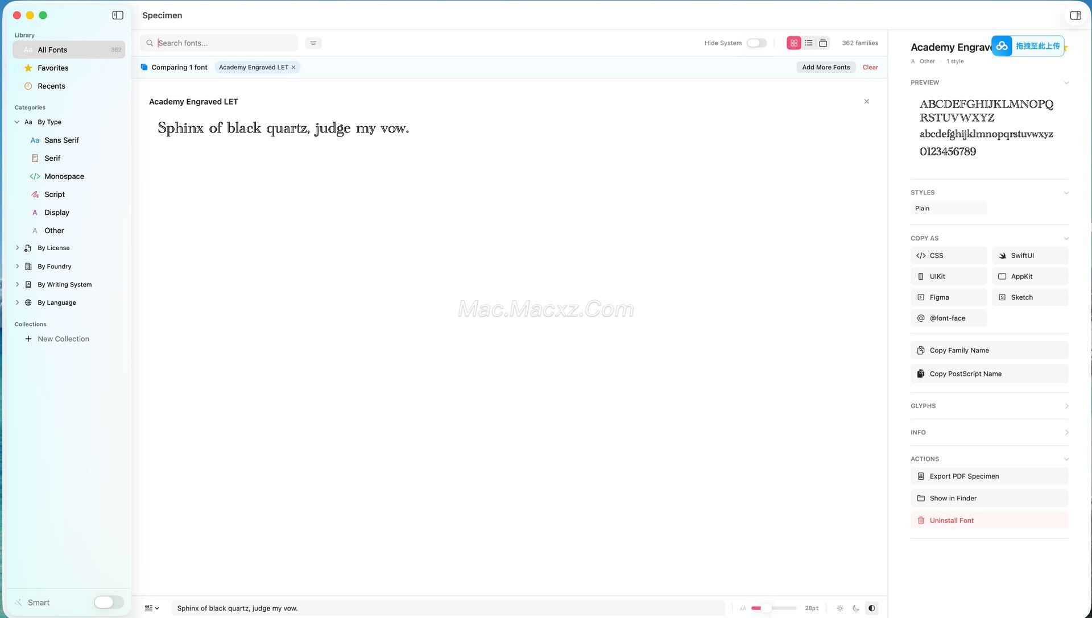Toggle the left sidebar panel icon

point(118,15)
